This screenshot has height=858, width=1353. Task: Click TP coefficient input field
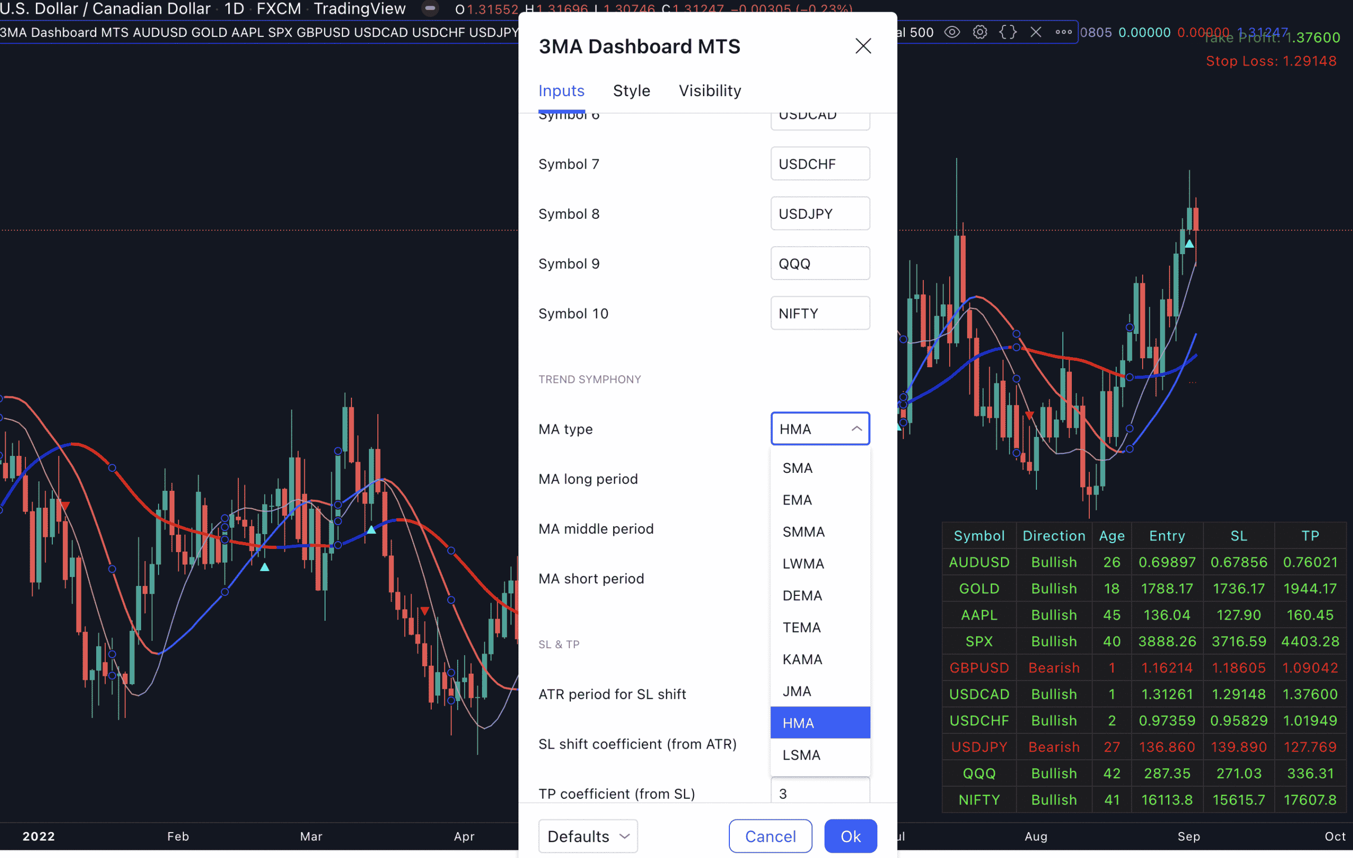pos(820,793)
